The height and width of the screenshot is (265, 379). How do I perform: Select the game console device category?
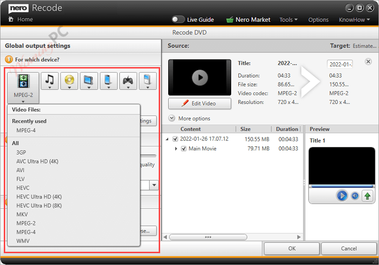click(x=128, y=81)
